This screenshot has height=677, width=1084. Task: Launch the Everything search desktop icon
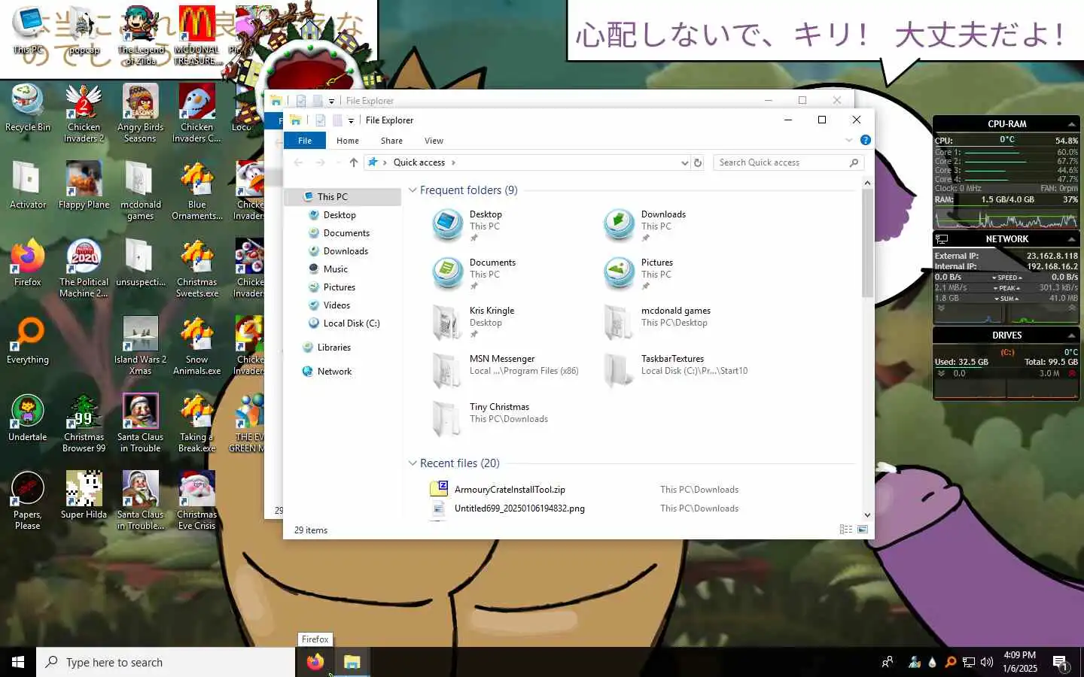click(28, 340)
